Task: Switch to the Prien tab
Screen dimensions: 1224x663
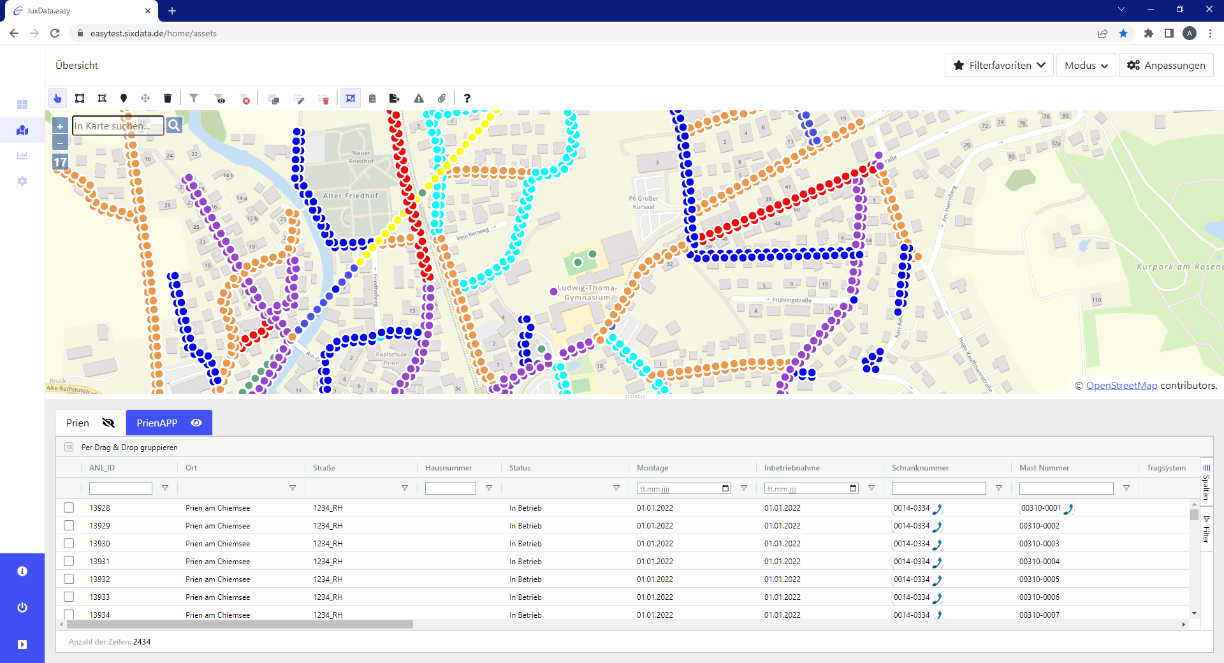Action: coord(91,423)
